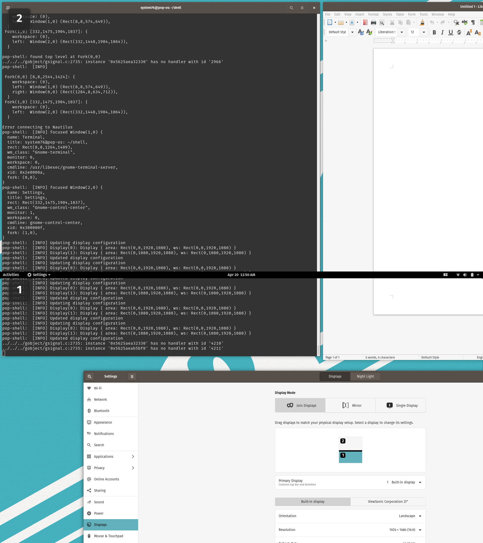483x543 pixels.
Task: Select Join Displays mode
Action: coord(300,405)
